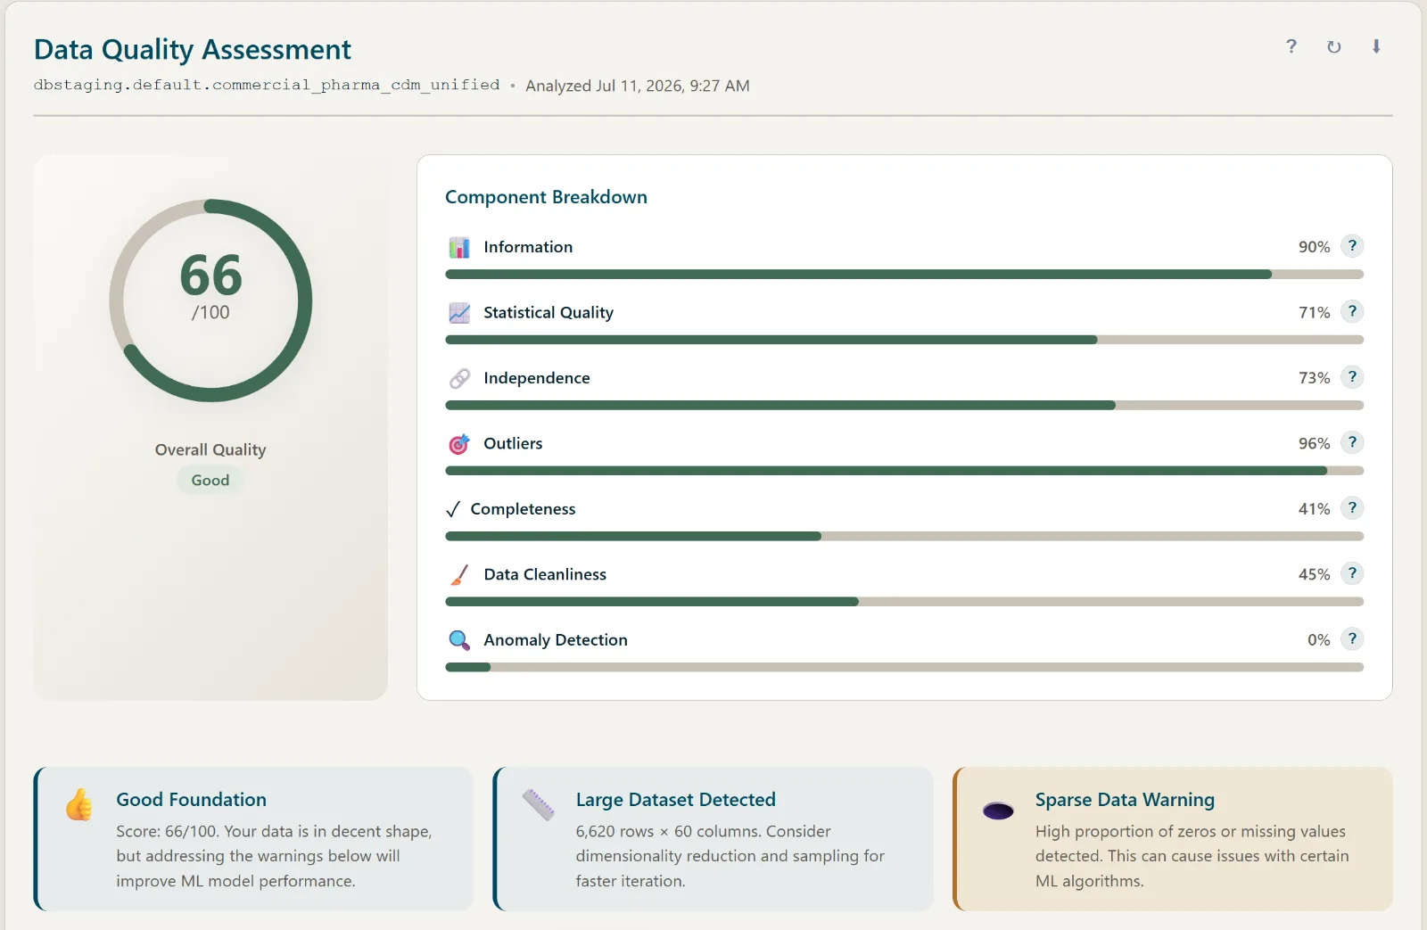
Task: Open the Completeness help question mark
Action: tap(1352, 508)
